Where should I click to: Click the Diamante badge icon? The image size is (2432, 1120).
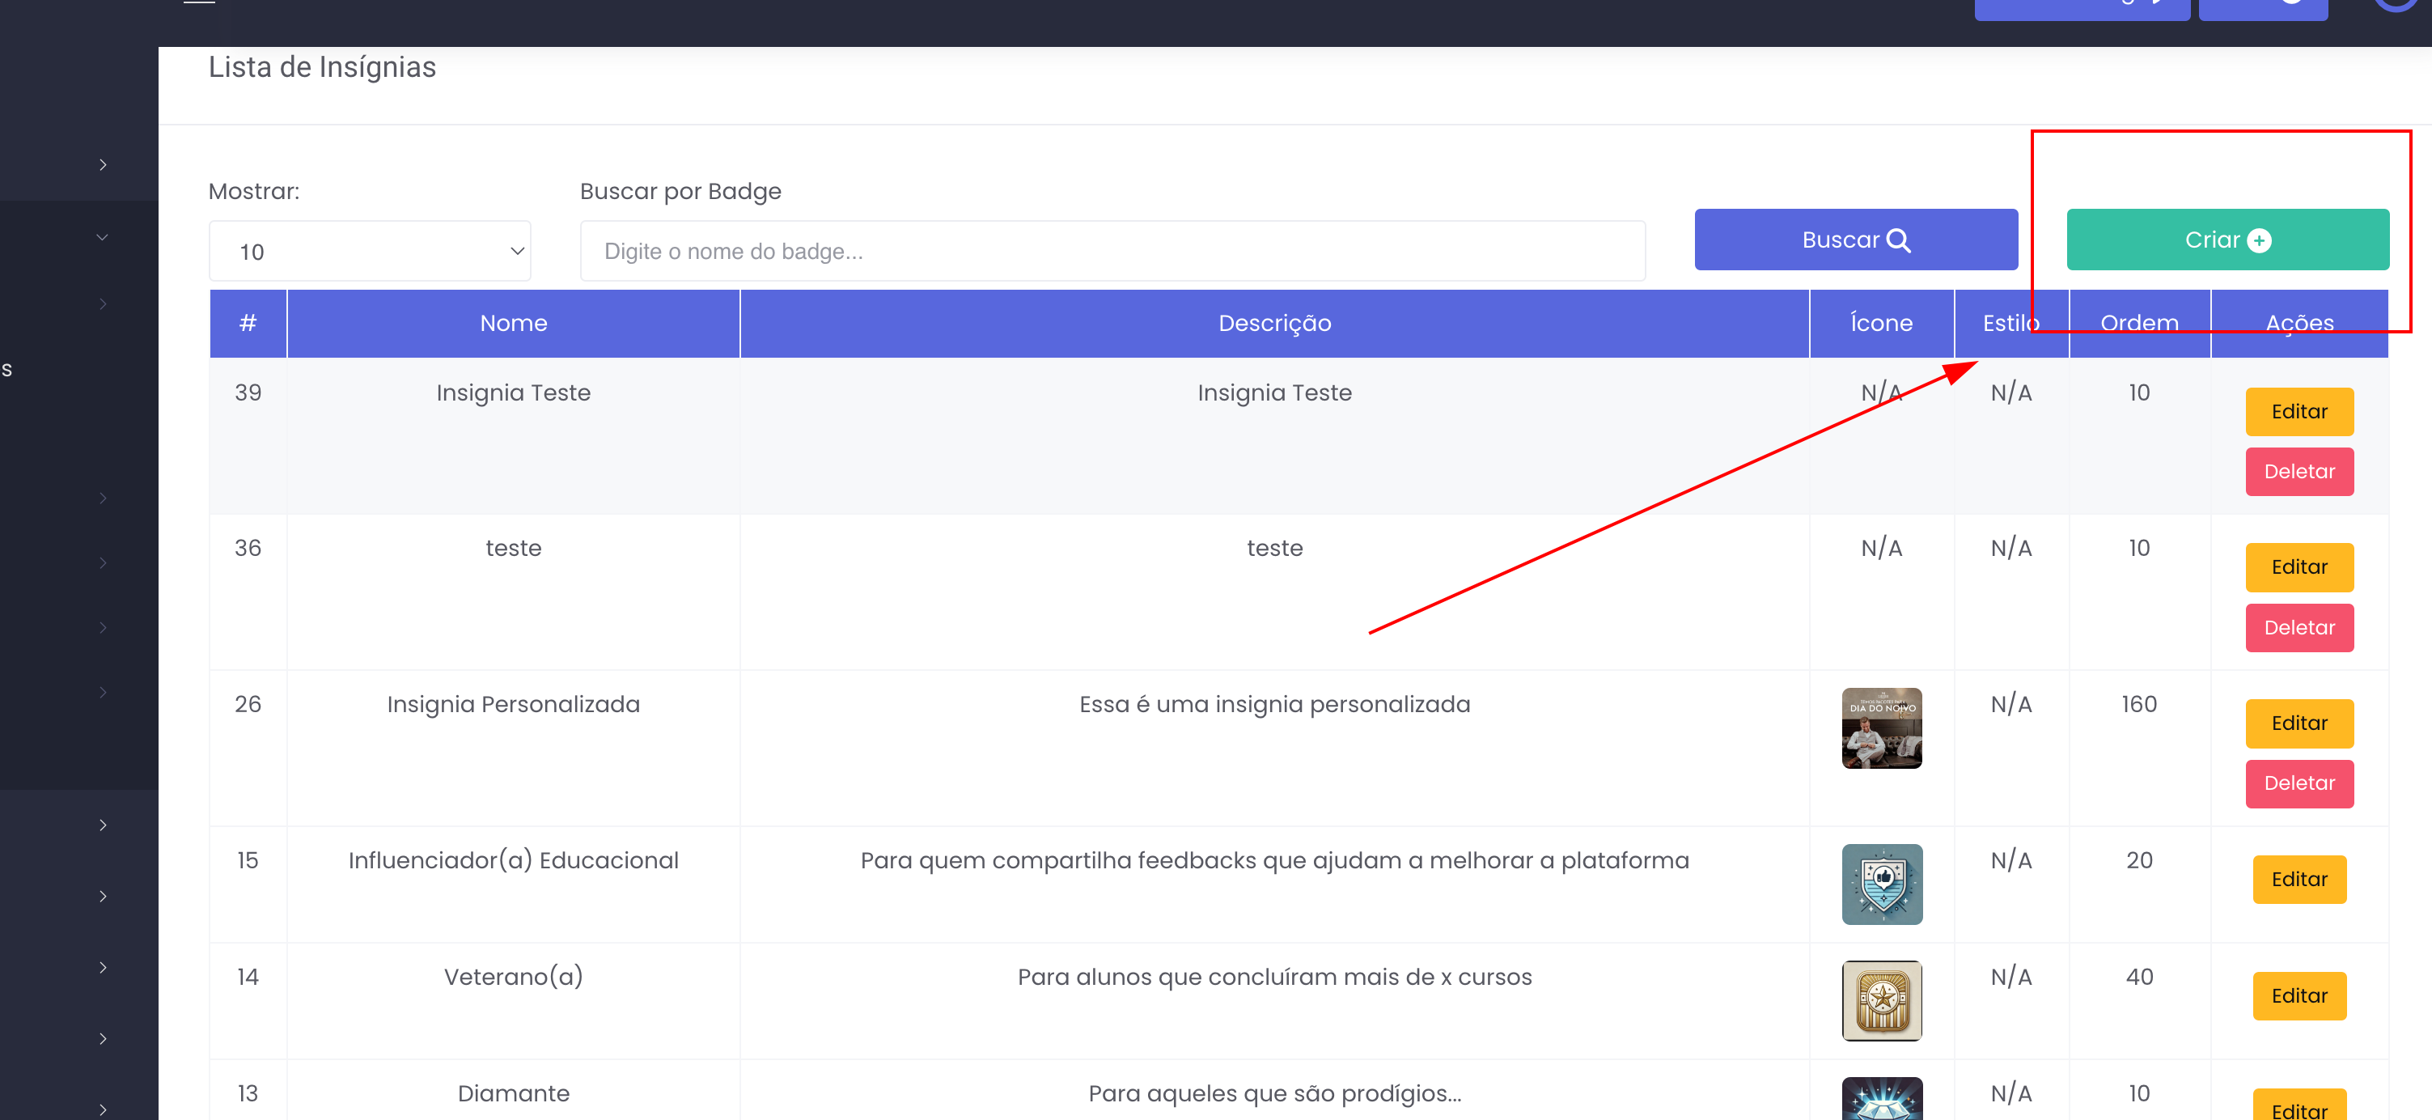(1881, 1100)
